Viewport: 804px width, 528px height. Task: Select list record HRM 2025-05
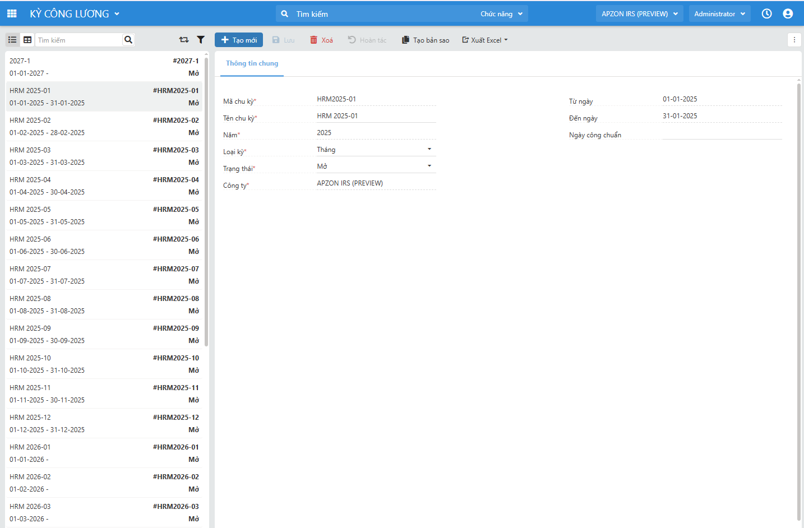(104, 215)
